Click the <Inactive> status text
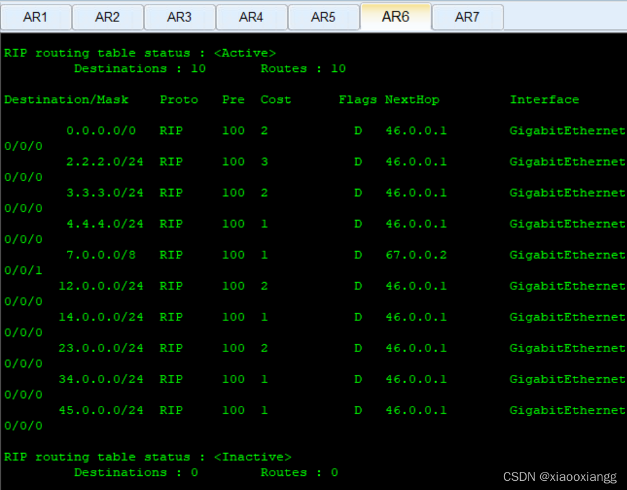 [253, 457]
